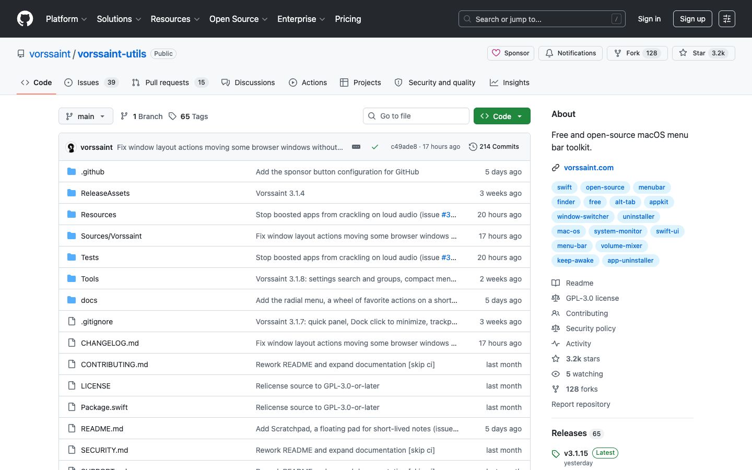The image size is (752, 470).
Task: Click the volume-mixer topic tag
Action: coord(621,246)
